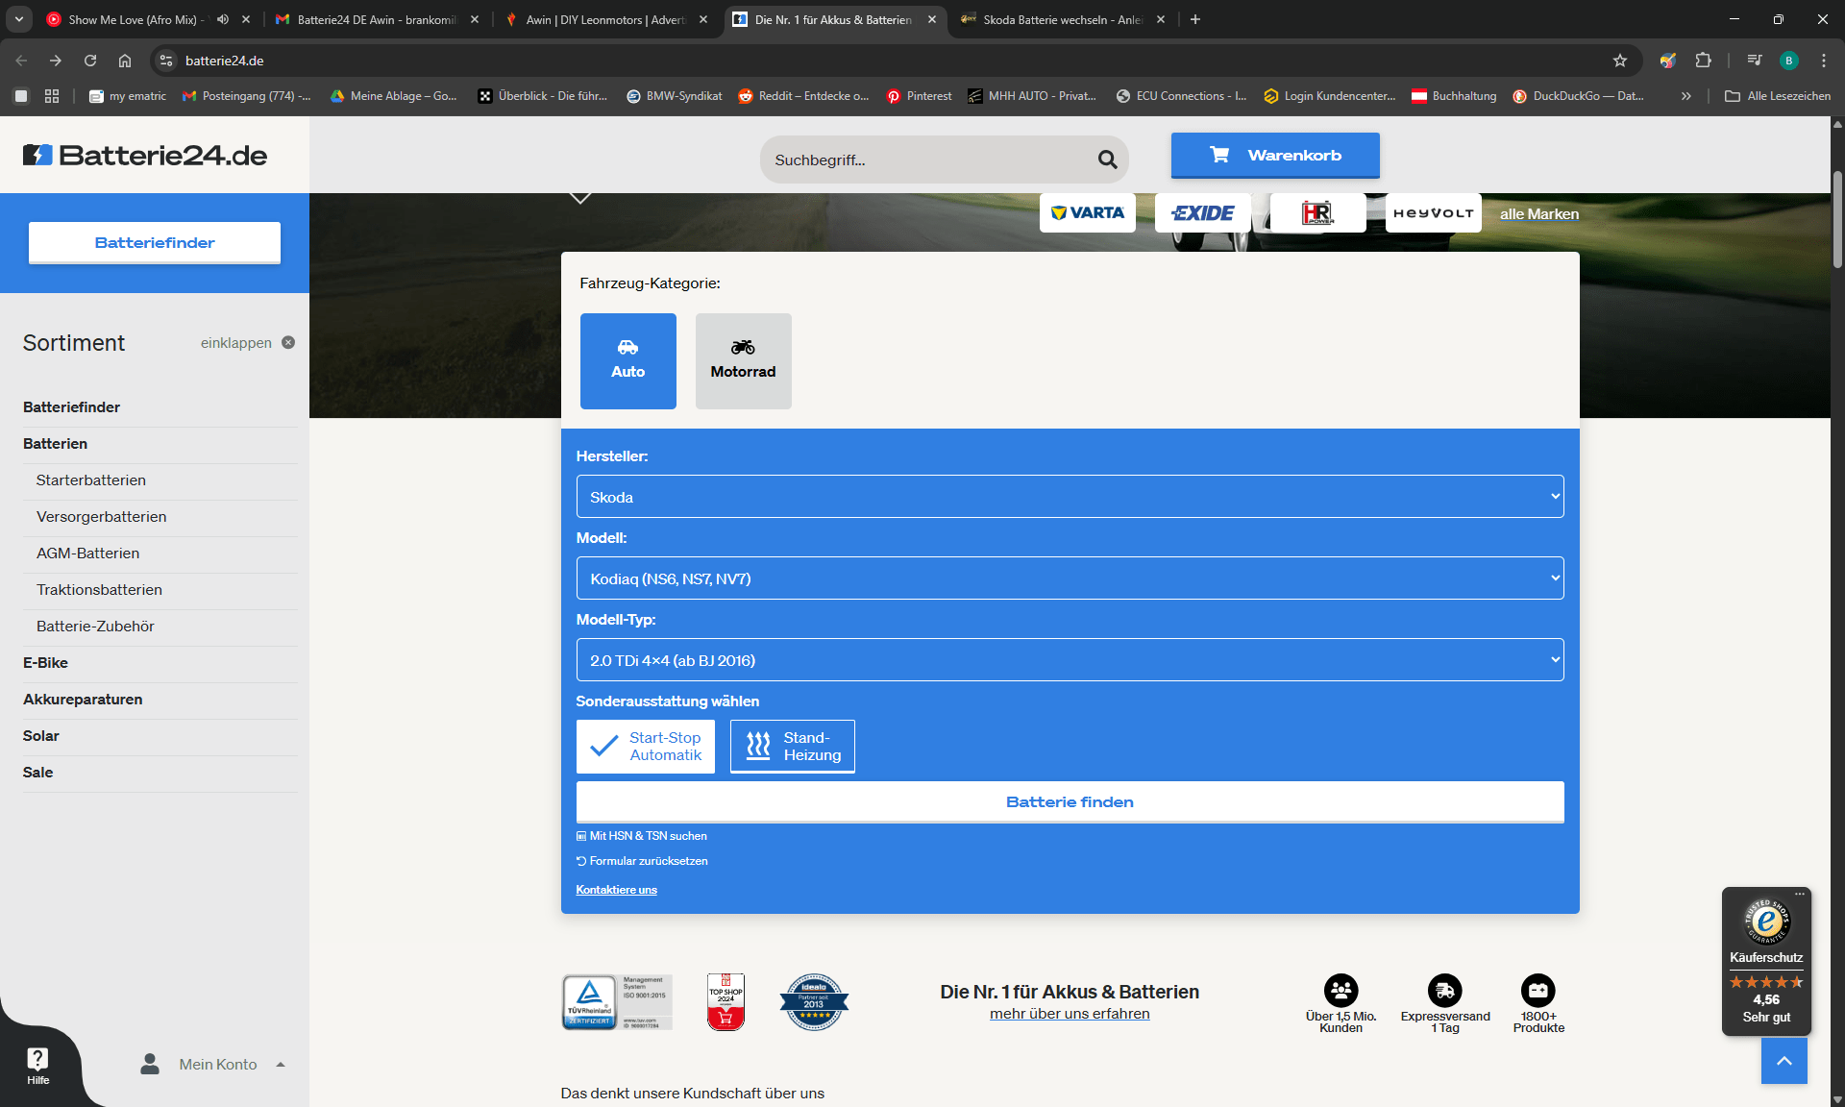The height and width of the screenshot is (1107, 1845).
Task: Open AGM-Batterien in Sortiment menu
Action: click(87, 553)
